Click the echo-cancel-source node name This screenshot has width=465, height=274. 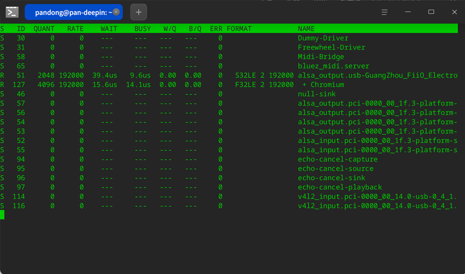click(336, 168)
